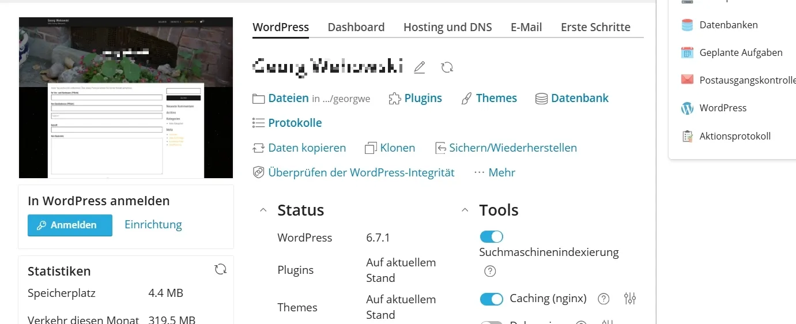Image resolution: width=796 pixels, height=324 pixels.
Task: Click the list icon next to Protokolle
Action: 259,123
